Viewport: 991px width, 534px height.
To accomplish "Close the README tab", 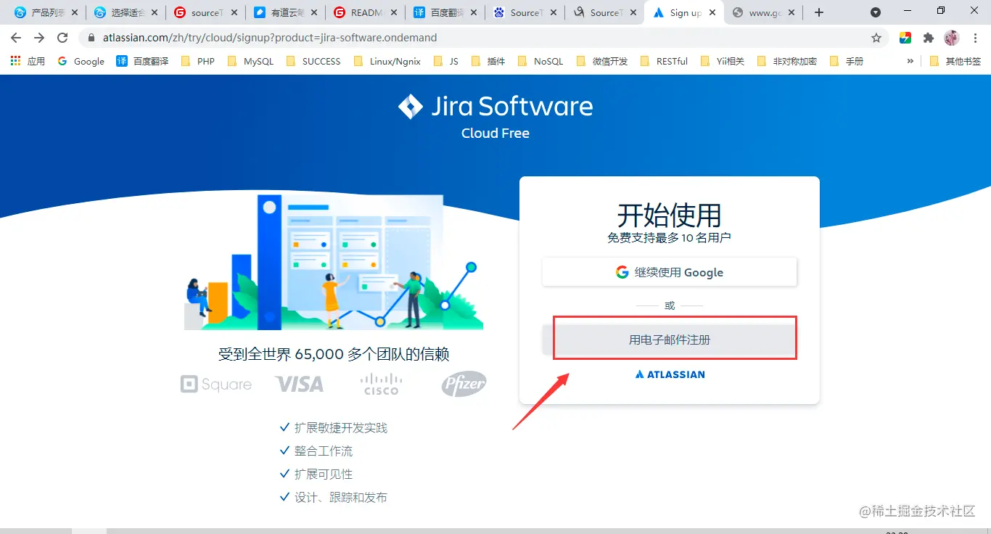I will [393, 12].
